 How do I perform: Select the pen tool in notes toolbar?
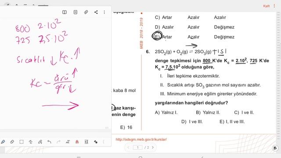[x=3, y=142]
